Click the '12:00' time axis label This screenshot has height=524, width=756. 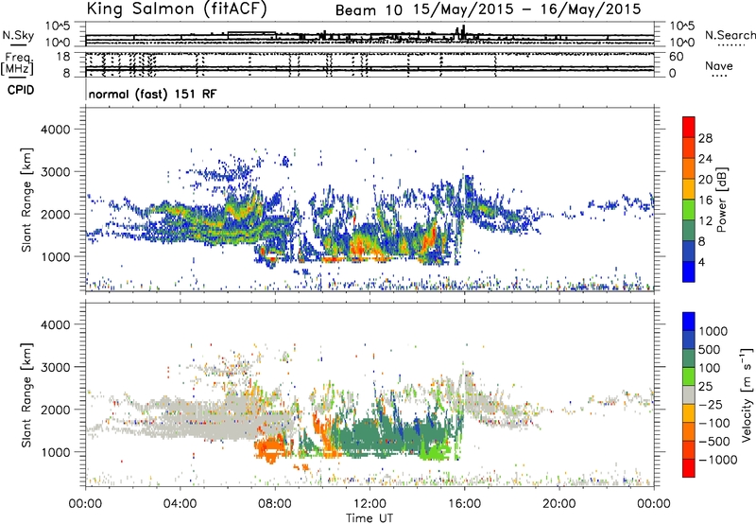369,504
